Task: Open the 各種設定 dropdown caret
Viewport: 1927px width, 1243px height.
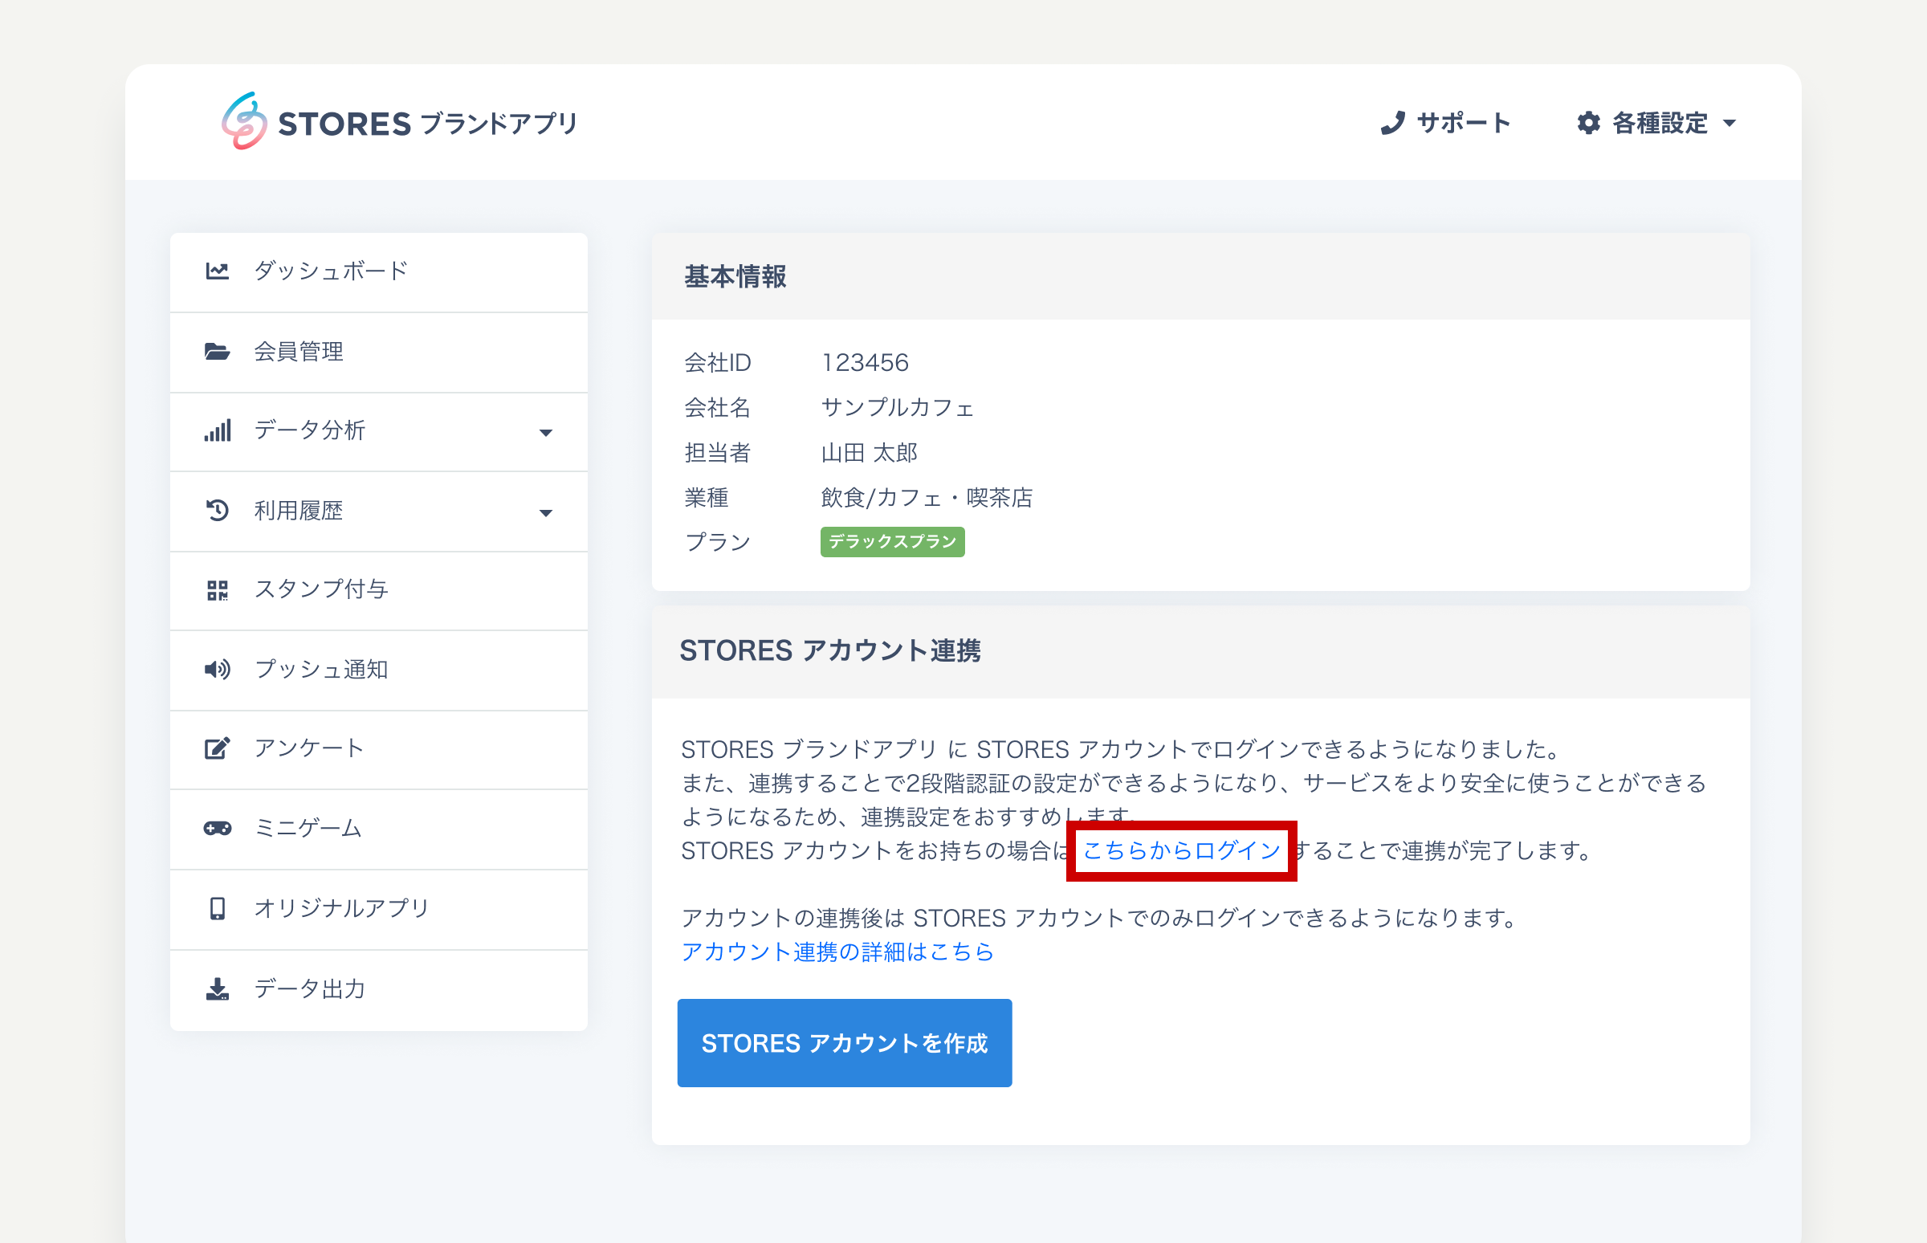Action: click(x=1729, y=124)
